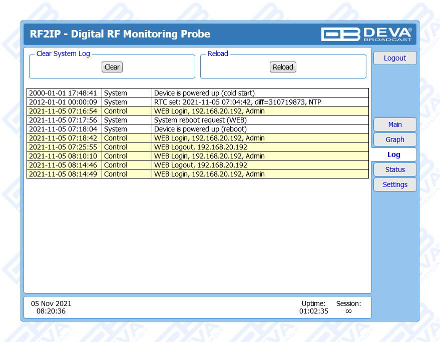This screenshot has width=440, height=342.
Task: Click the Logout button
Action: pyautogui.click(x=394, y=58)
